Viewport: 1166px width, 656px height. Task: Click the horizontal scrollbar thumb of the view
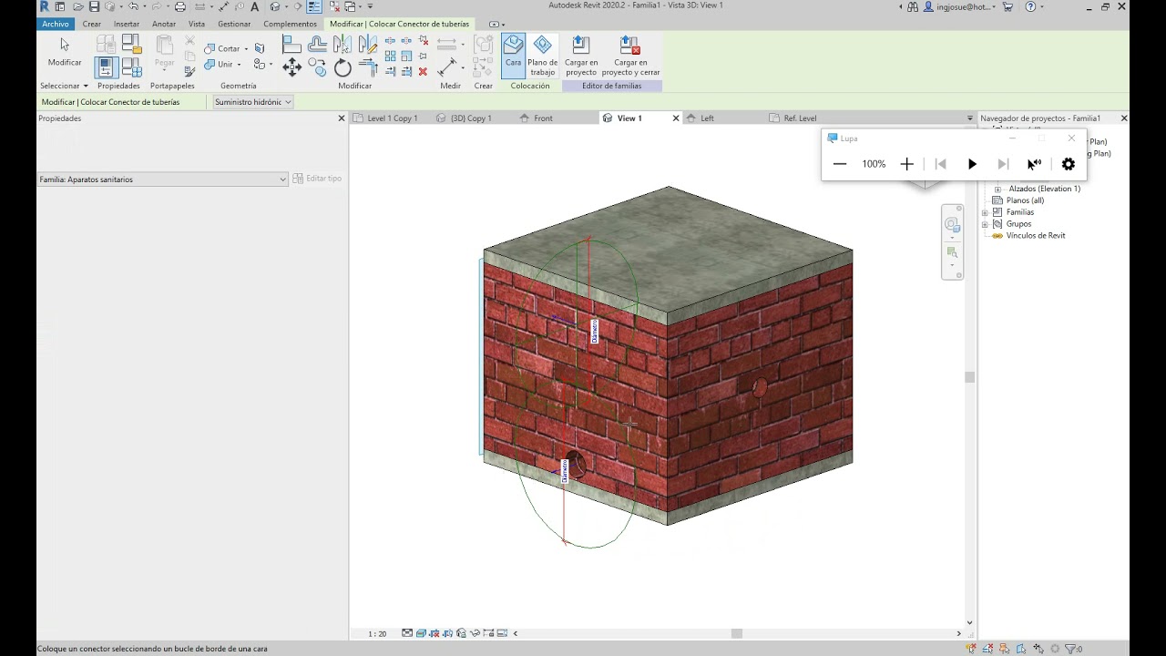(x=737, y=633)
